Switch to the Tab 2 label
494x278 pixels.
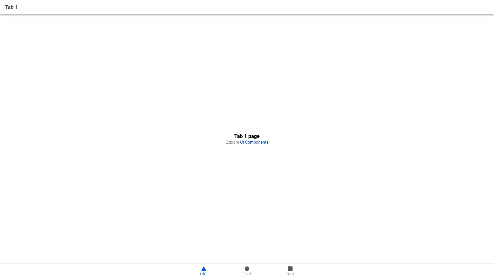coord(247,274)
